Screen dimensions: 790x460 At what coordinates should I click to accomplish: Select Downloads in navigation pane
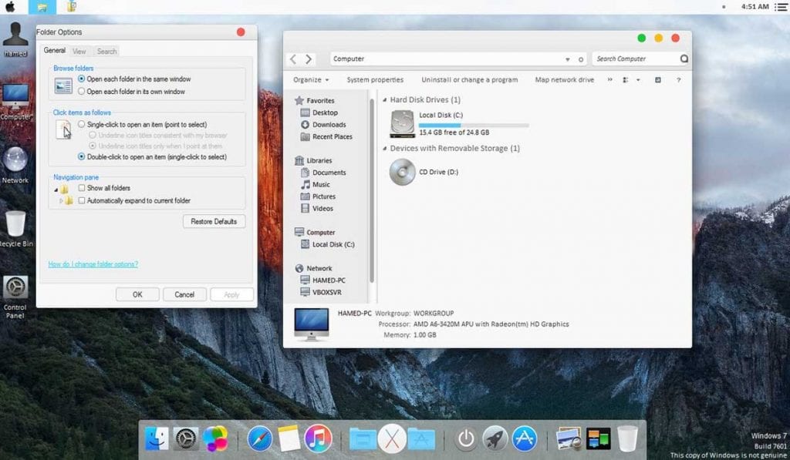pyautogui.click(x=323, y=125)
